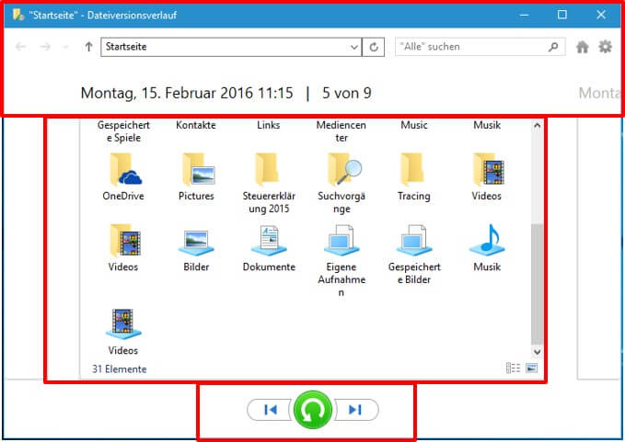625x442 pixels.
Task: Select the Tracing folder
Action: [x=413, y=177]
